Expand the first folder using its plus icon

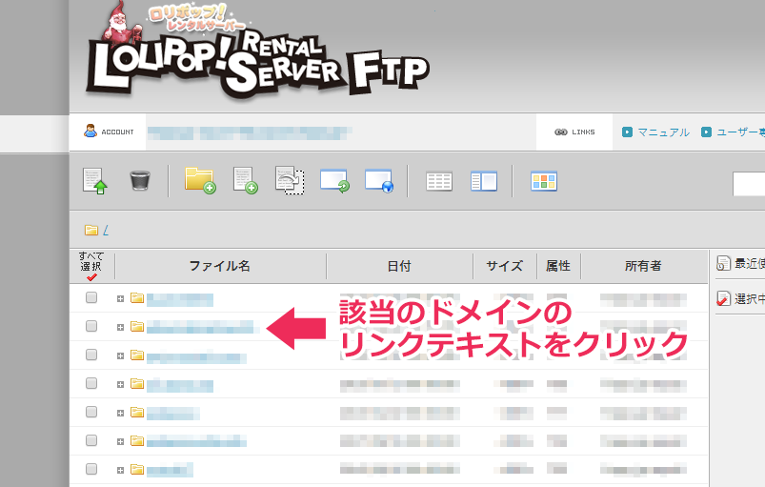[121, 298]
